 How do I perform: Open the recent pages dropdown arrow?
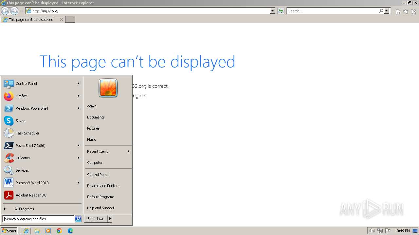pos(21,11)
